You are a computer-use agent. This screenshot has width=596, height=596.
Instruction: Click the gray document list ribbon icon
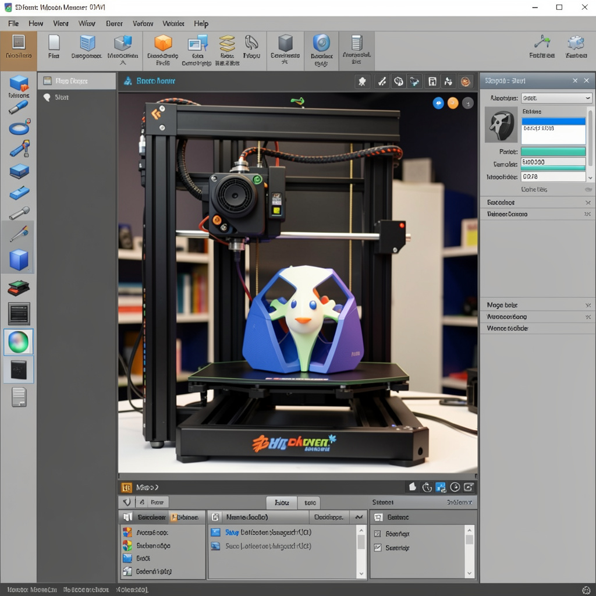point(357,42)
